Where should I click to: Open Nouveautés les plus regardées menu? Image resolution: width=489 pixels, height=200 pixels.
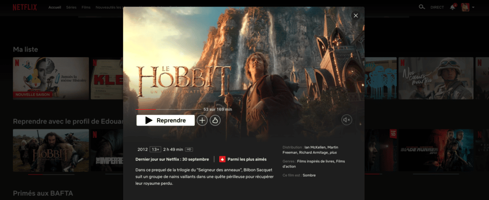[109, 7]
